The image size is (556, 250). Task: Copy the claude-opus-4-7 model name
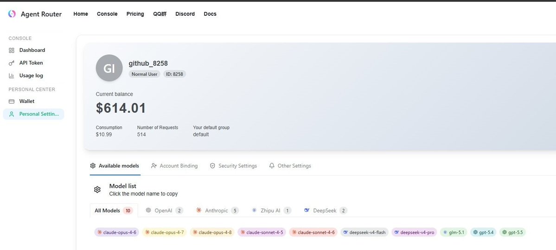(x=165, y=233)
